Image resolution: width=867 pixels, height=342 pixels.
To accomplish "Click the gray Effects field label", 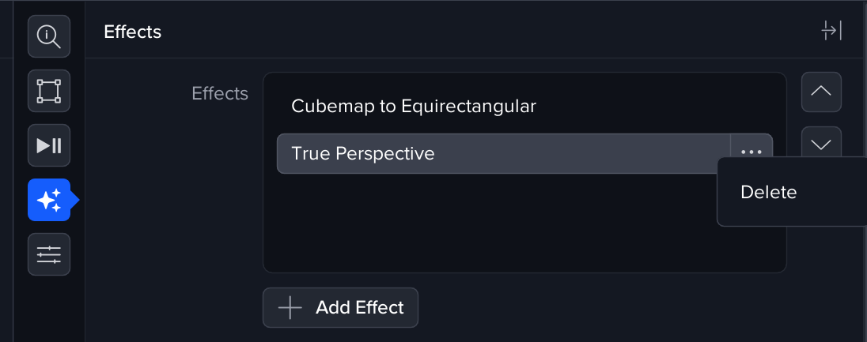I will [220, 93].
